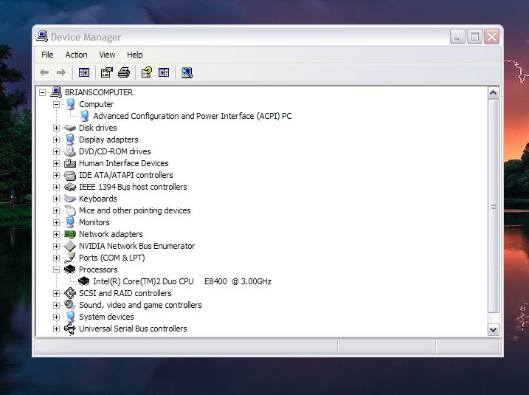Maximize the Device Manager window
529x395 pixels.
(x=474, y=36)
